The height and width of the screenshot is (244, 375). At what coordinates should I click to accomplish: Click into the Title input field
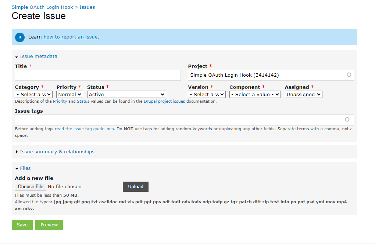[98, 75]
